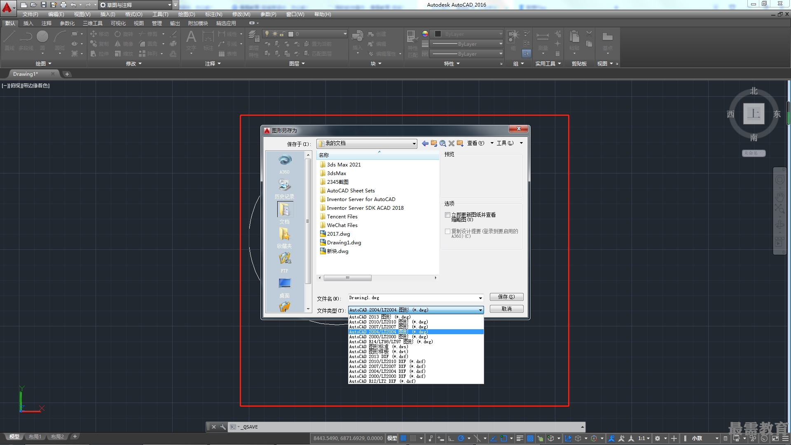Choose AutoCAD R12/LT2 DXF (*.dxf) from the type list
Screen dimensions: 791x445
point(416,381)
